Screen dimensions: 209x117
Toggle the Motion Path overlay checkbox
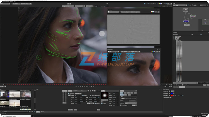pyautogui.click(x=169, y=91)
